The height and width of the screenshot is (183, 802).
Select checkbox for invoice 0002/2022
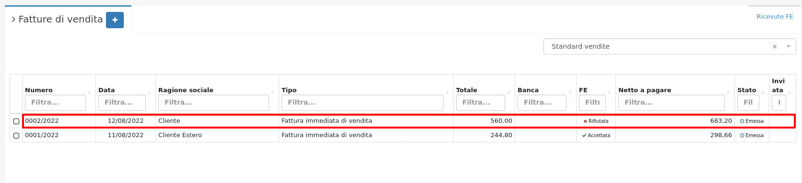(x=16, y=121)
